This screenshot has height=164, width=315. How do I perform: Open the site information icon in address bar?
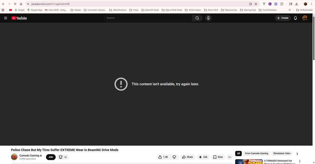tap(28, 4)
